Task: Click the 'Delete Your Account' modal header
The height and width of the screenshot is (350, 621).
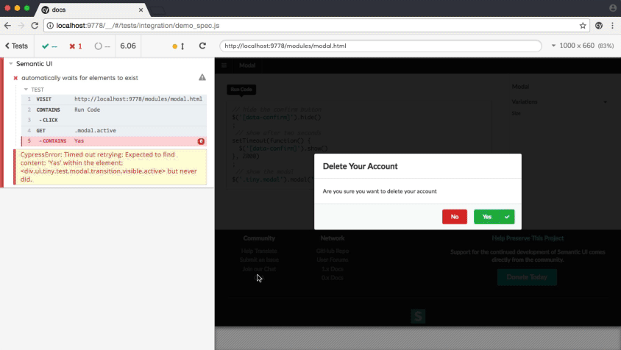Action: [360, 166]
